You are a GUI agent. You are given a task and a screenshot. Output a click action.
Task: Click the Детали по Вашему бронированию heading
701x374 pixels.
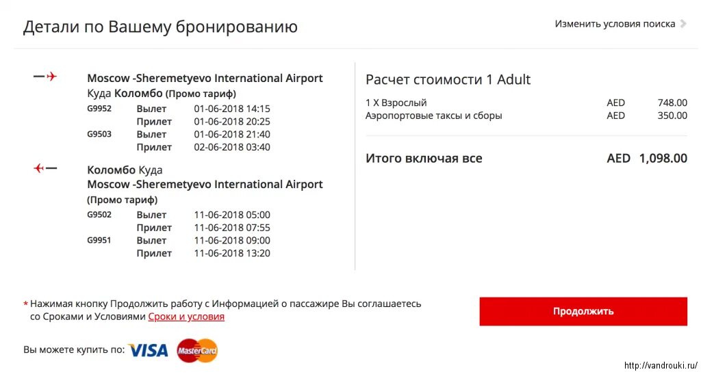click(160, 27)
